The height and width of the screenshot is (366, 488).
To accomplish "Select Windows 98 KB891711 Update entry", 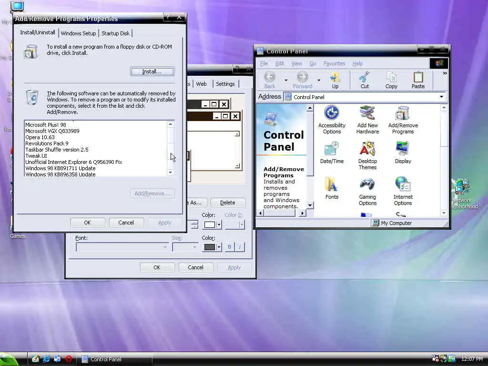I will 61,168.
